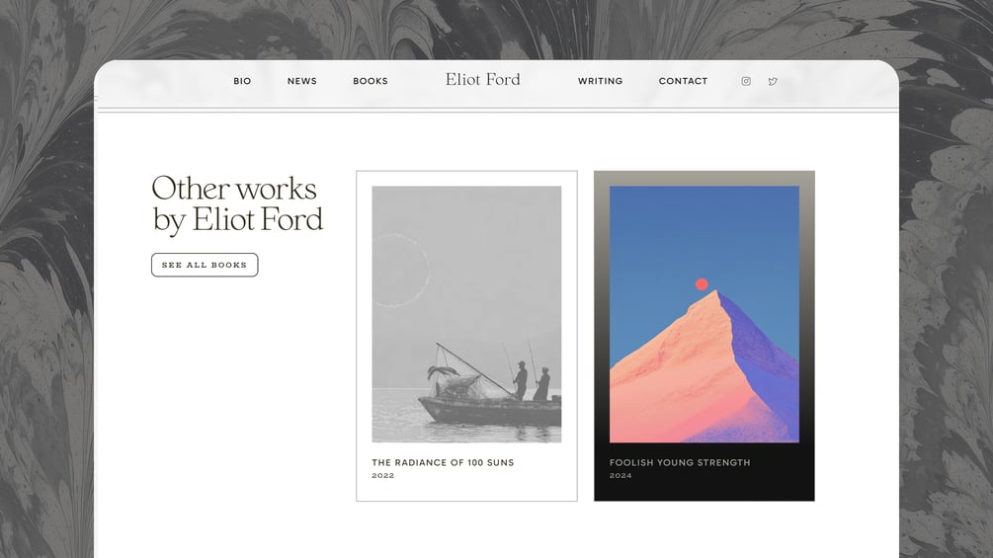Click the 2022 year label
Image resolution: width=993 pixels, height=558 pixels.
[x=383, y=476]
